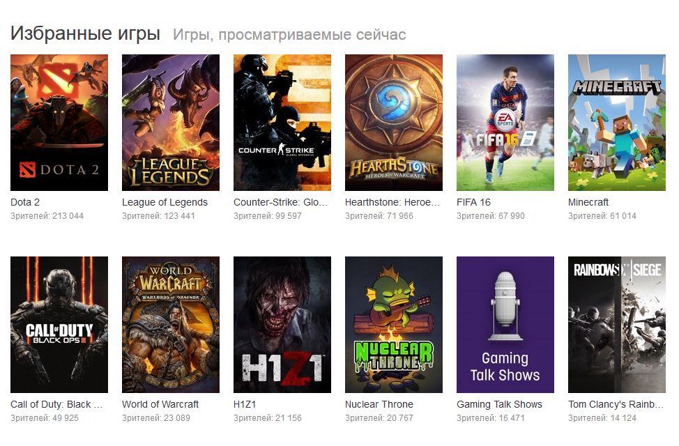Choose the H1Z1 zombie cover
The width and height of the screenshot is (679, 446).
(x=282, y=325)
